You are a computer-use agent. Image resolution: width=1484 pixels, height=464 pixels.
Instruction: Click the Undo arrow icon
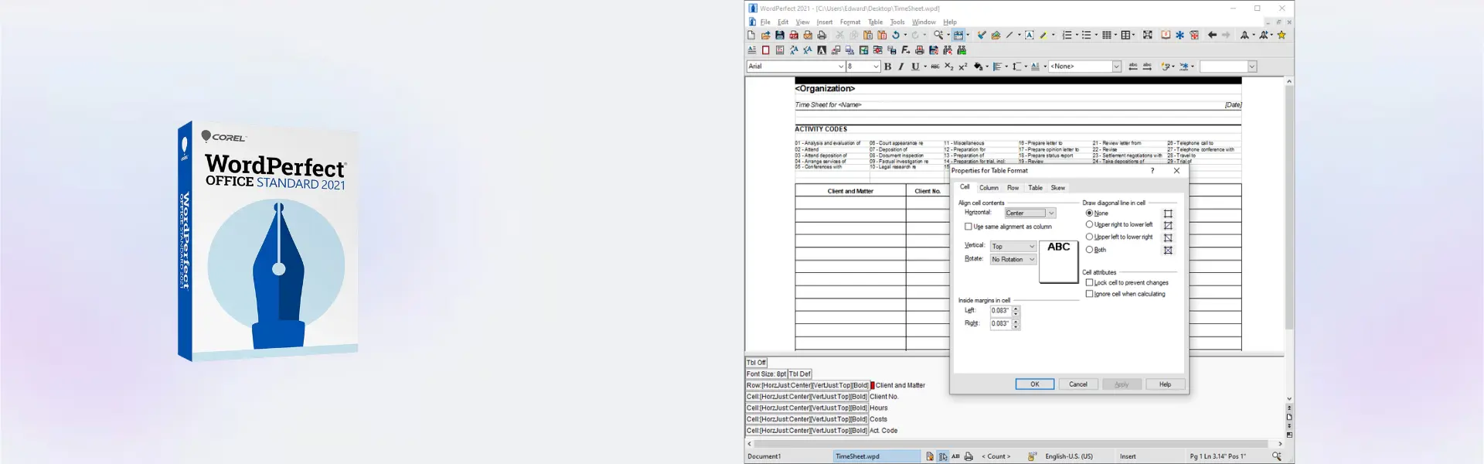896,35
